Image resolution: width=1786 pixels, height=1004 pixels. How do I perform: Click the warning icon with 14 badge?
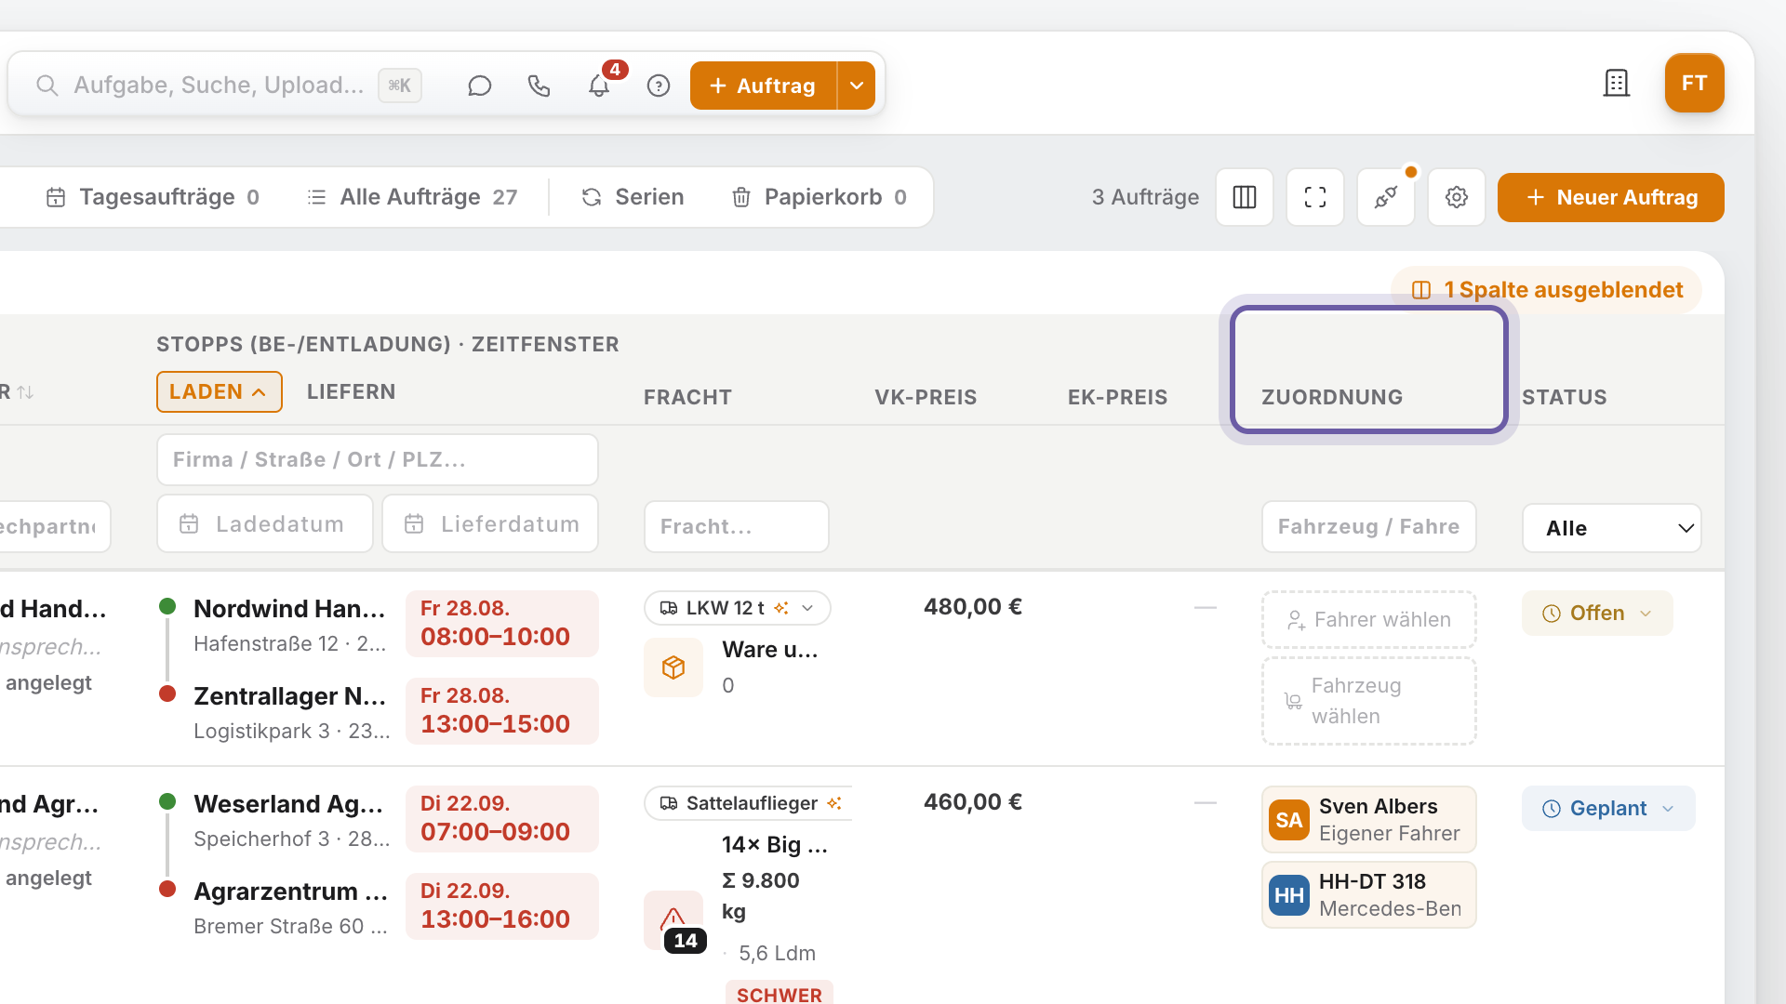(x=673, y=920)
